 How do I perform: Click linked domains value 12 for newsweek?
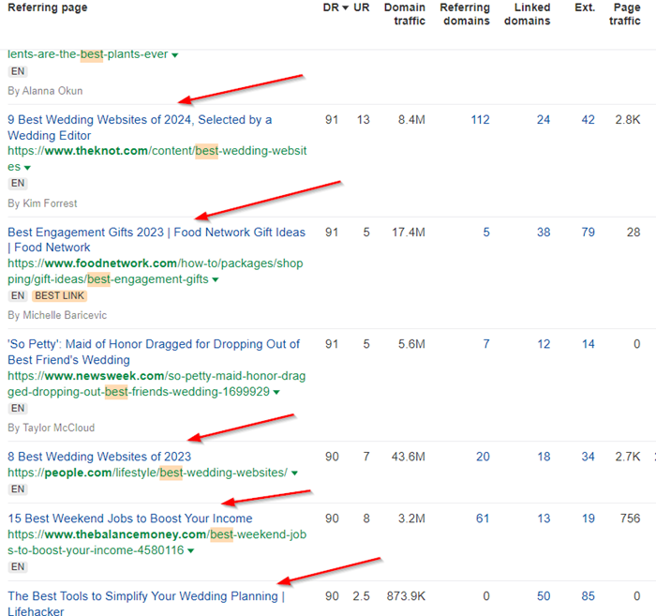tap(544, 344)
